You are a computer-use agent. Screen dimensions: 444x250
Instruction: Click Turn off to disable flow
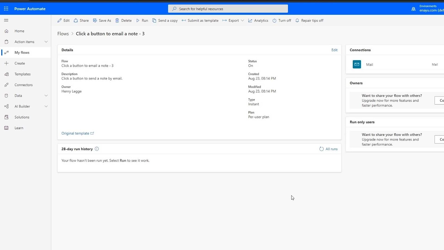point(282,21)
